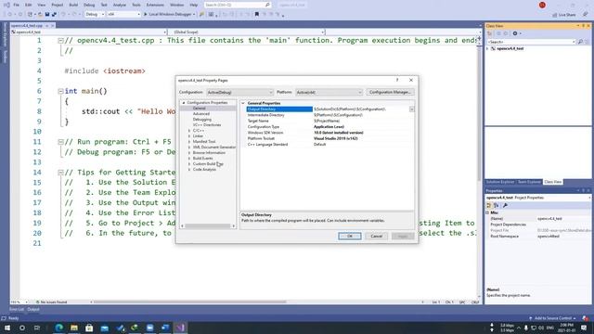Open the Project menu

point(58,5)
